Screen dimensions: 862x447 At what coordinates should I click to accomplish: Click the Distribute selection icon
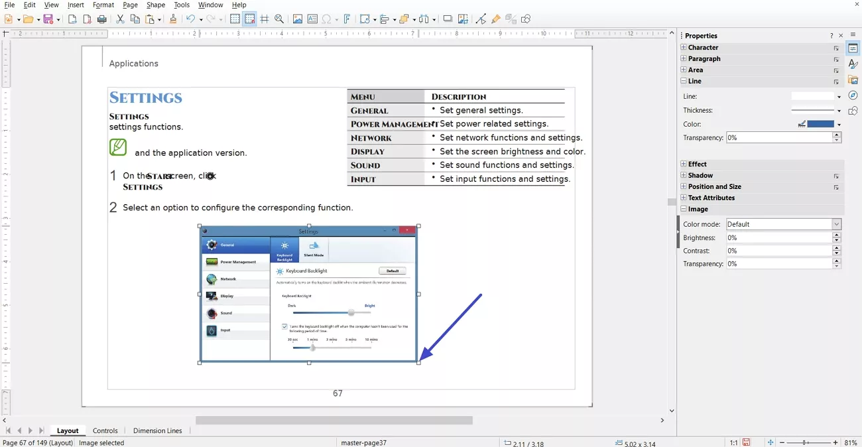click(x=425, y=19)
